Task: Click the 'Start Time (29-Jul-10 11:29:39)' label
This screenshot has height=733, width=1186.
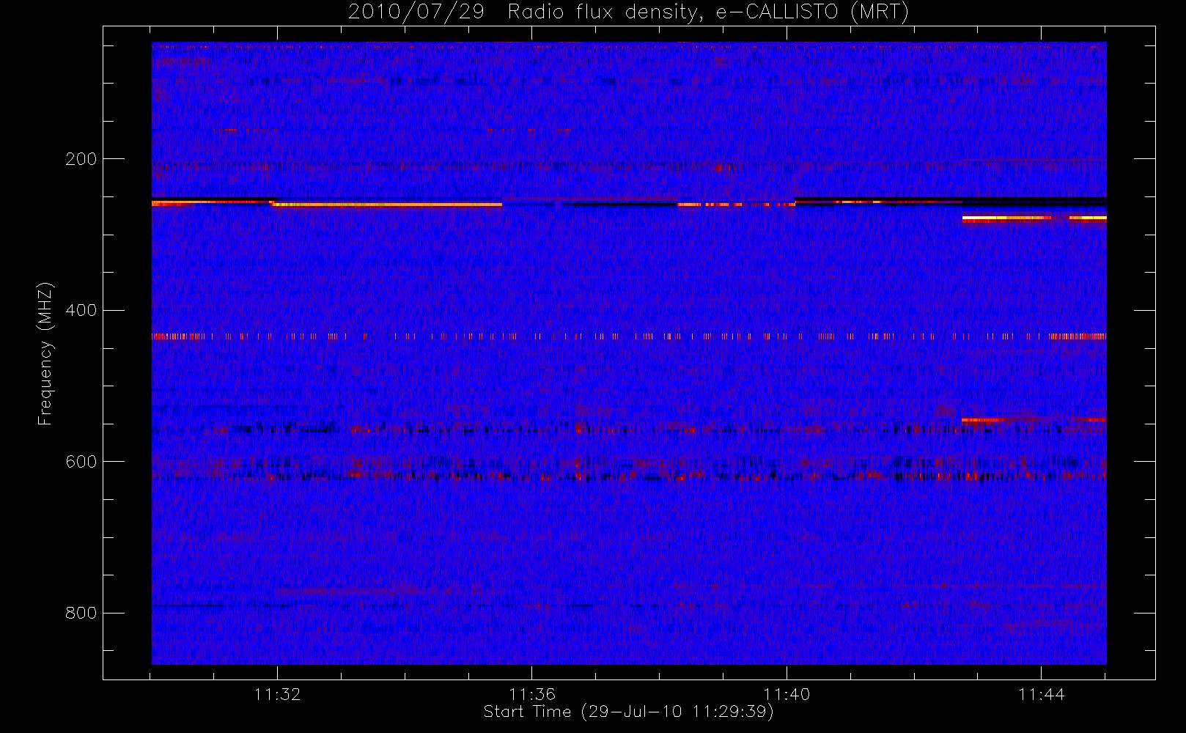Action: pos(629,712)
